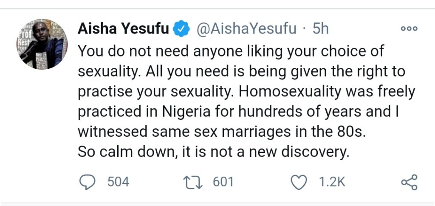Open the tweet via the 5h timestamp
Viewport: 435px width, 206px height.
pos(320,28)
